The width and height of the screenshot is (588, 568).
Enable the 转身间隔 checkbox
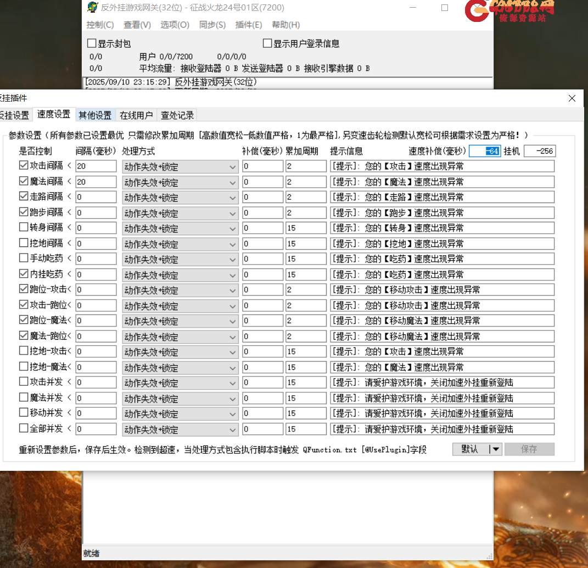point(24,227)
